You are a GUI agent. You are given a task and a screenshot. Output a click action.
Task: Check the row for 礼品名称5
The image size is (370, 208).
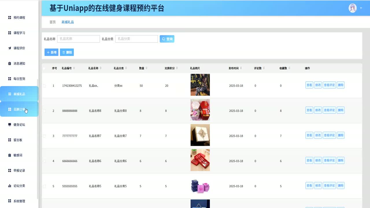(44, 186)
